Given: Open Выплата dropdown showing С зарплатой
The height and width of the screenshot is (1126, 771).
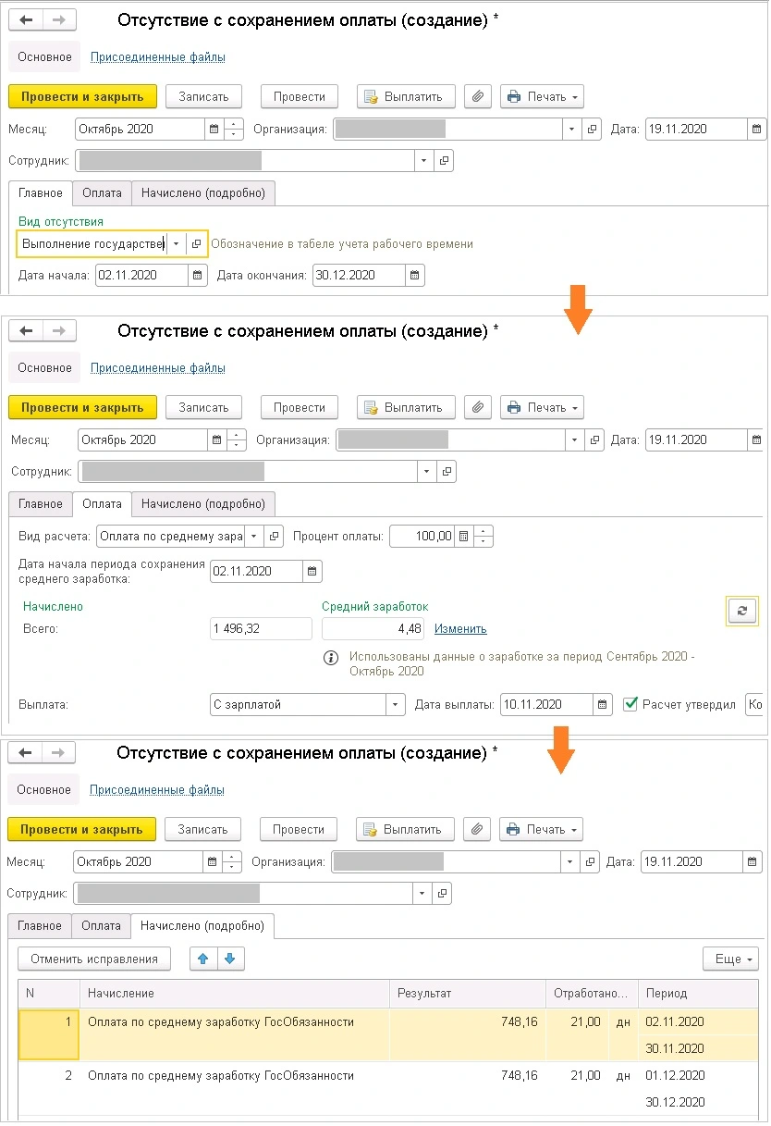Looking at the screenshot, I should [x=396, y=705].
